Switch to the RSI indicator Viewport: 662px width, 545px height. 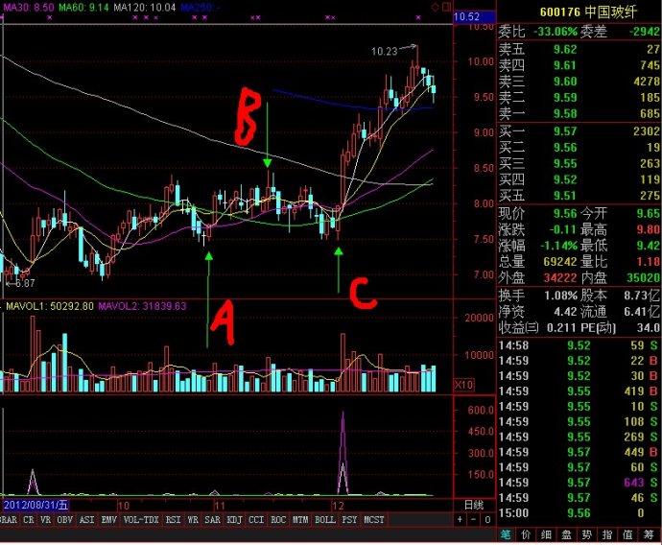point(173,520)
